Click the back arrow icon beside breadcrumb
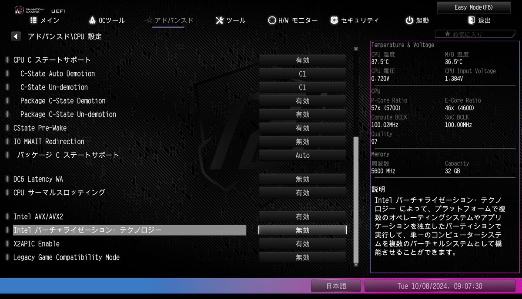This screenshot has height=299, width=522. click(16, 37)
